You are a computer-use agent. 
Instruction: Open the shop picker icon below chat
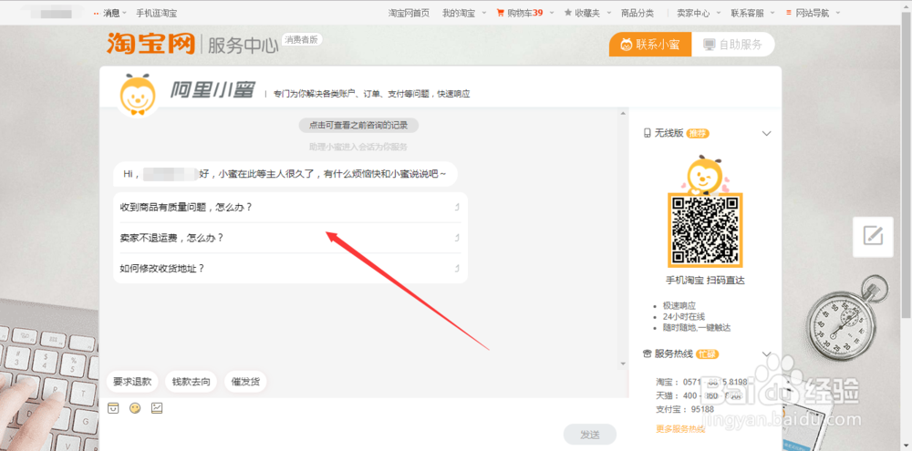113,408
